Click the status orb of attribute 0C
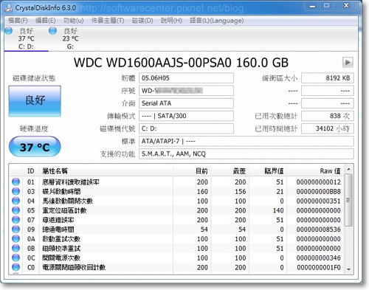 [15, 258]
